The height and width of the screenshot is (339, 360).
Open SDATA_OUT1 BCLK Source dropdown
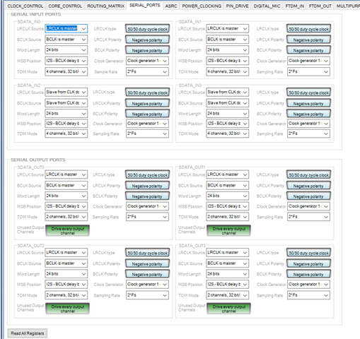(228, 185)
